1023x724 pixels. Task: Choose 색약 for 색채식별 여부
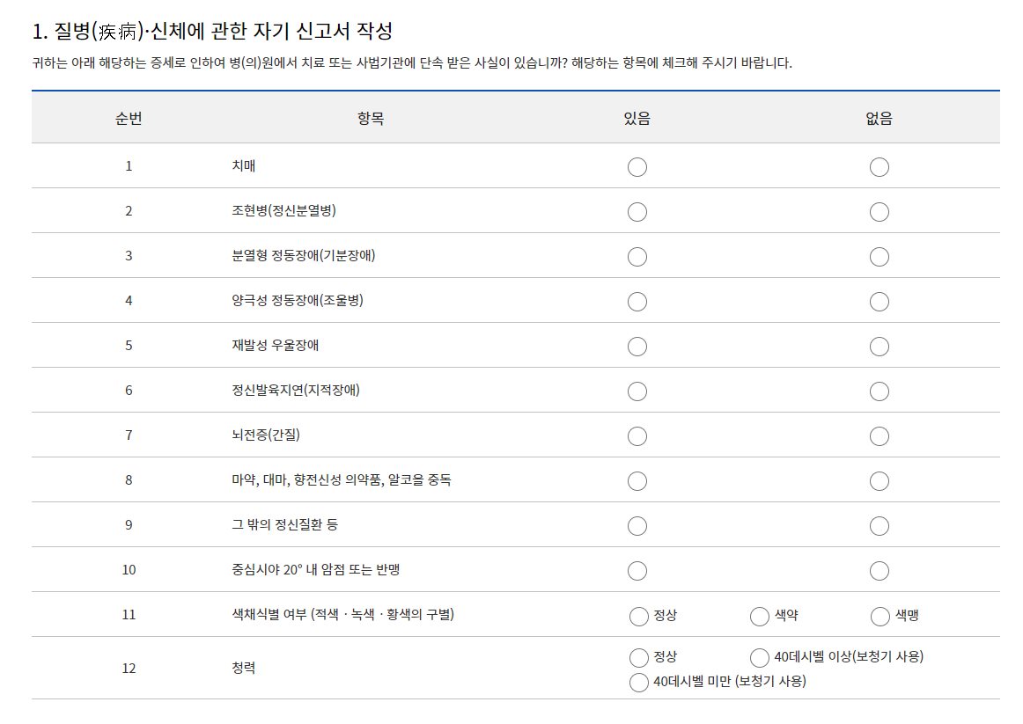[x=758, y=616]
